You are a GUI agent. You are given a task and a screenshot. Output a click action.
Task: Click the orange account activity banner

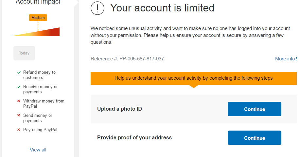click(193, 78)
